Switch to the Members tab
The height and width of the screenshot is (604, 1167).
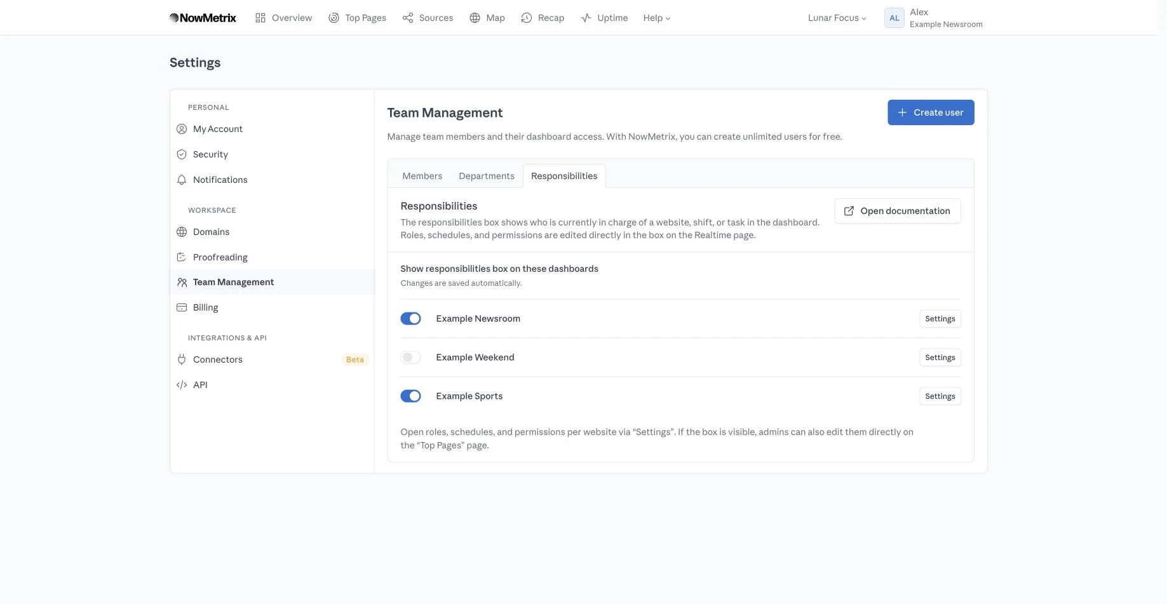point(422,176)
